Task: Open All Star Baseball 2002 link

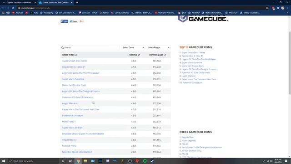Action: tap(191, 151)
